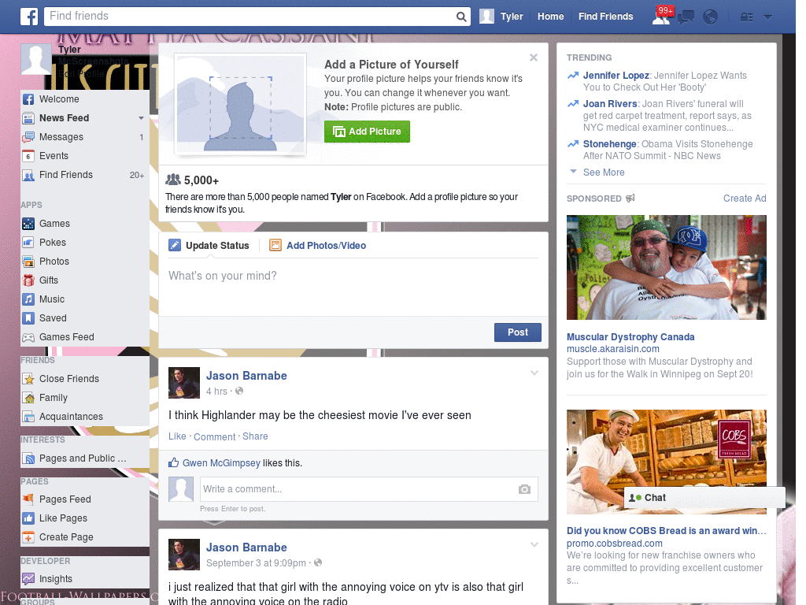Click the Write a comment field
Viewport: 806px width, 605px height.
tap(368, 489)
